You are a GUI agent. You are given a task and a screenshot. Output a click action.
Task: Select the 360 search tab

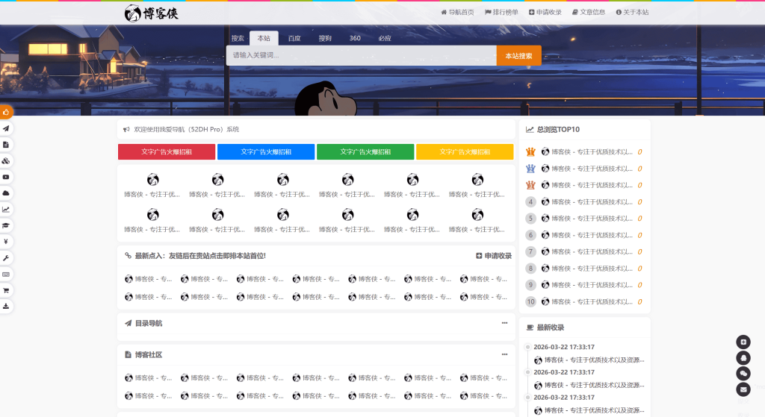click(x=355, y=38)
